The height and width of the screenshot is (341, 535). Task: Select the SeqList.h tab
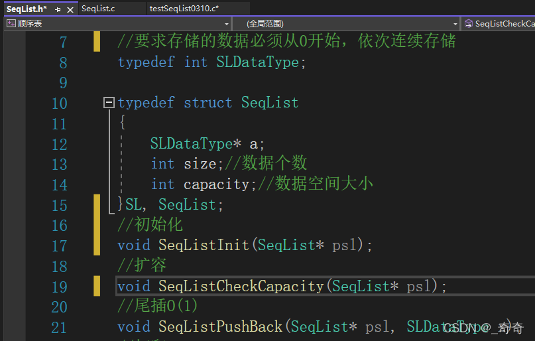tap(27, 9)
